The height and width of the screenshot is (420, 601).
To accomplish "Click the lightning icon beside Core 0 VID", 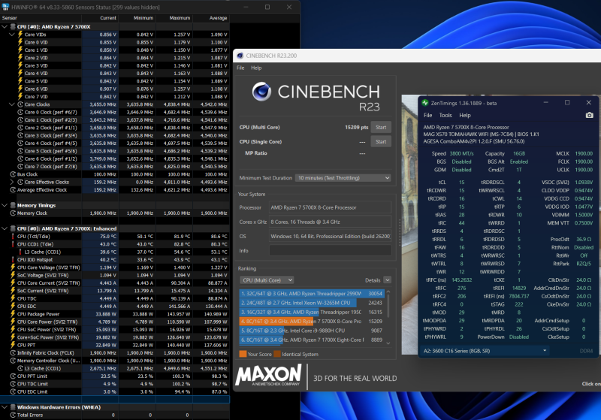I will coord(20,42).
